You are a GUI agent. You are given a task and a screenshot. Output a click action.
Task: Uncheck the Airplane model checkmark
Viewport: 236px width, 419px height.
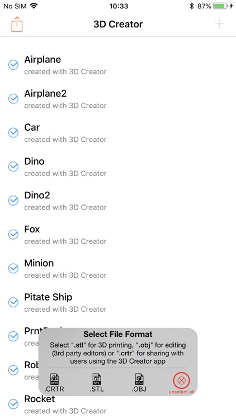(13, 65)
